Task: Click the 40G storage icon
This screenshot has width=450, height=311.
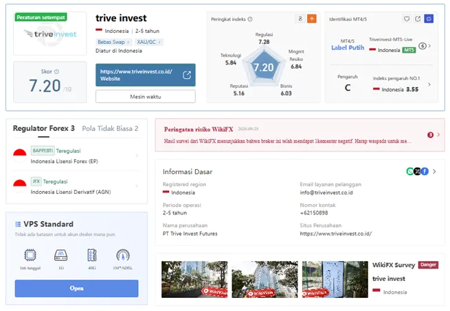Action: coord(92,255)
